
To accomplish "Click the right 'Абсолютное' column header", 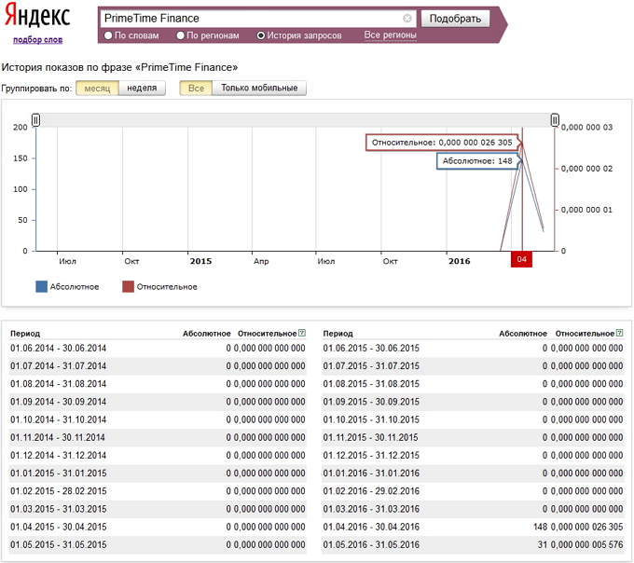I will [x=523, y=334].
